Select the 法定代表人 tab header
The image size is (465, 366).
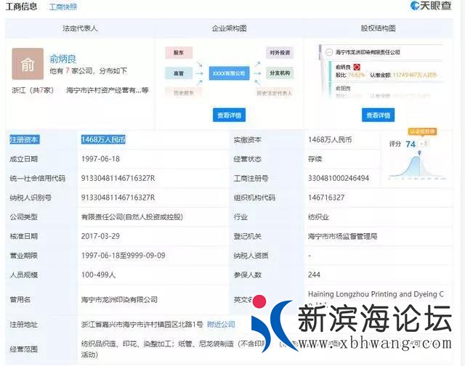(x=80, y=28)
